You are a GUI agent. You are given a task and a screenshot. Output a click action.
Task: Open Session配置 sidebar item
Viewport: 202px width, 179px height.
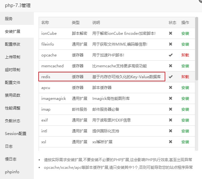17,133
